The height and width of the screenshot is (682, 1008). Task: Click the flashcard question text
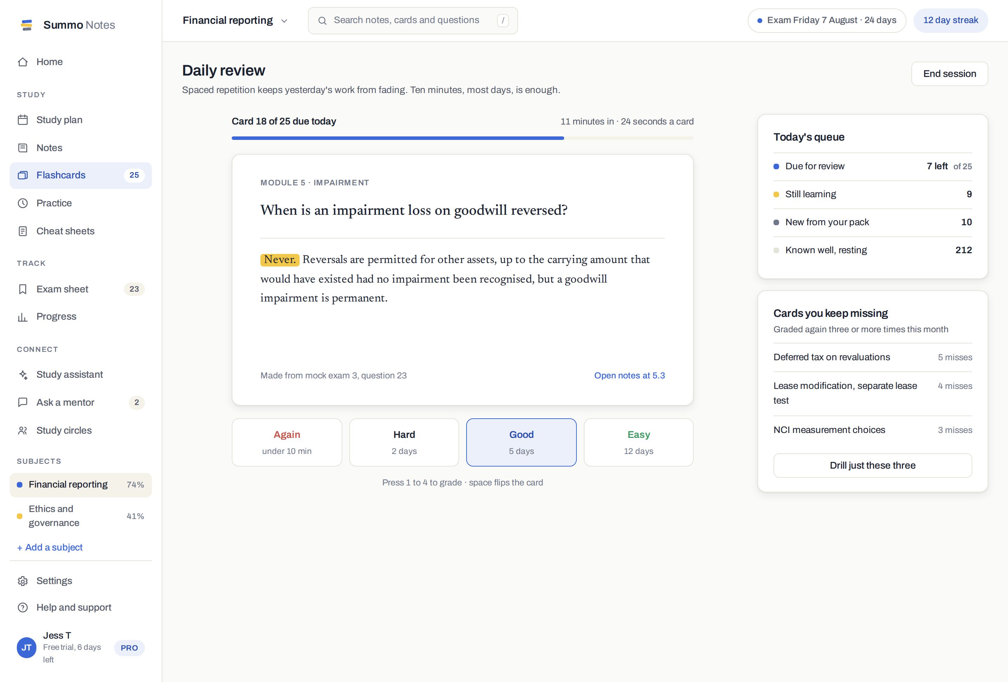pyautogui.click(x=414, y=211)
